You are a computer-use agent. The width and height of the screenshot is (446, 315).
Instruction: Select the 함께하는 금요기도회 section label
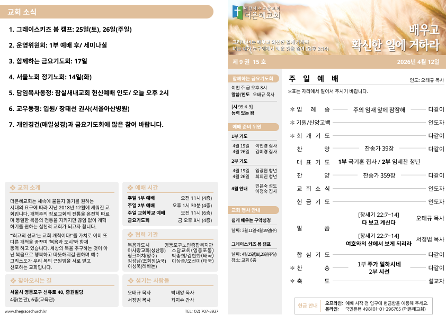click(x=253, y=78)
